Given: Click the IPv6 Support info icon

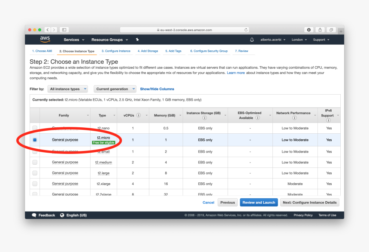Looking at the screenshot, I should (x=328, y=120).
